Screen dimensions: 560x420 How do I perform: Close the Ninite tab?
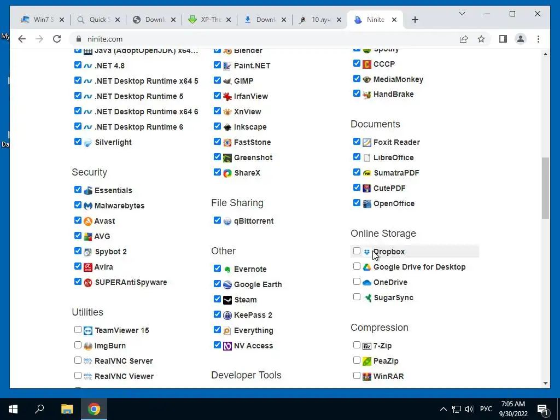pos(394,20)
